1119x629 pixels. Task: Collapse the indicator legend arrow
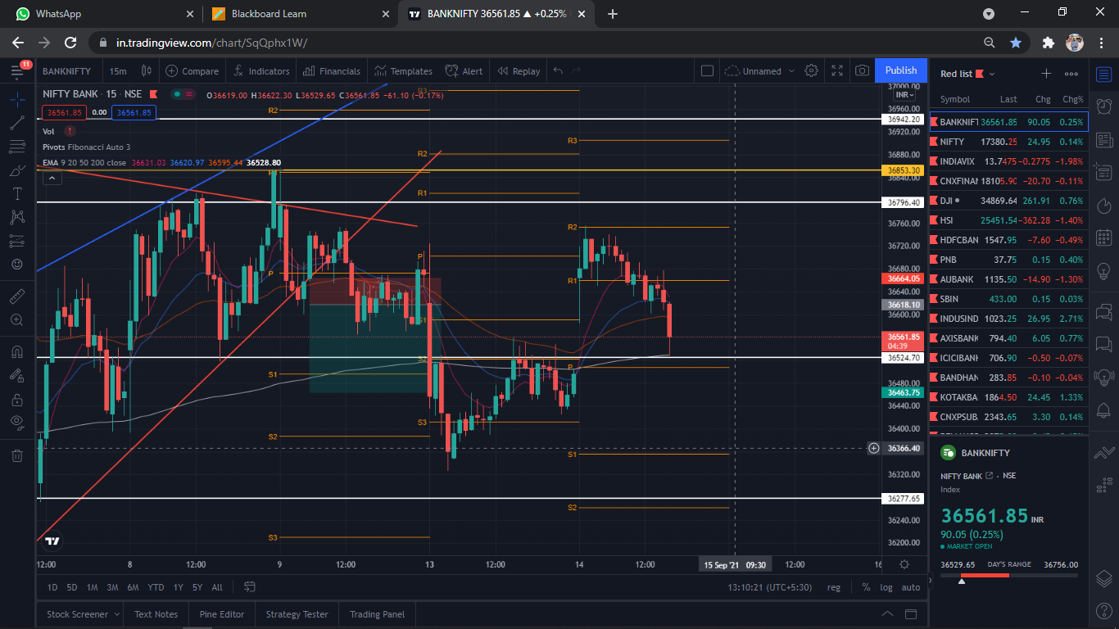tap(52, 178)
